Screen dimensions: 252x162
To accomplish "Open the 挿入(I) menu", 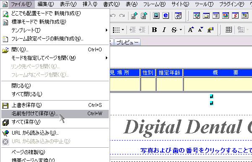I will (90, 4).
